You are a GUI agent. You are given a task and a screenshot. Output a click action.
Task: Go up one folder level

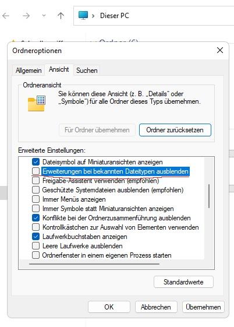(x=61, y=16)
